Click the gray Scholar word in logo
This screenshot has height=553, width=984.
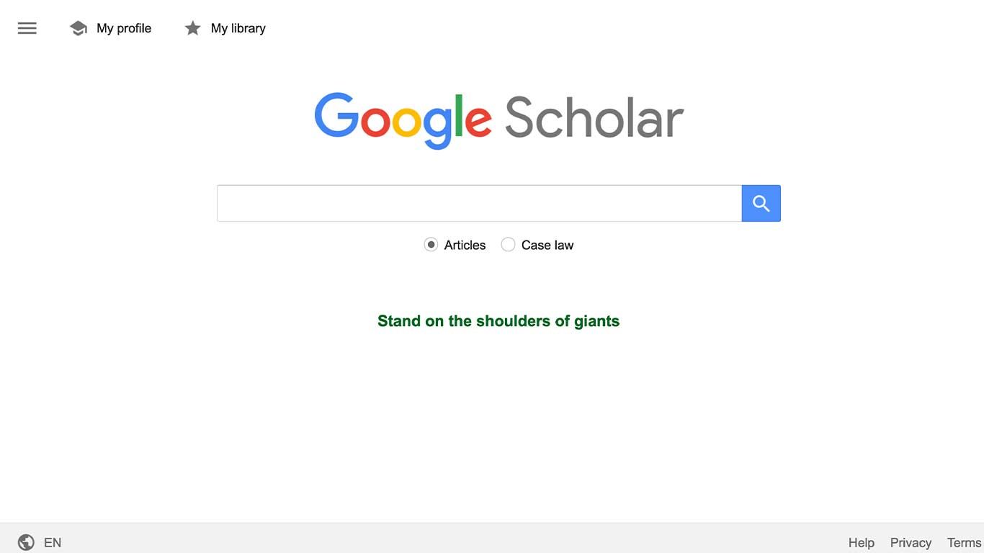coord(594,118)
